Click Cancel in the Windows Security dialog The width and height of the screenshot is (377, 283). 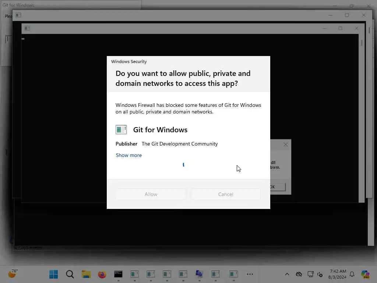click(226, 194)
